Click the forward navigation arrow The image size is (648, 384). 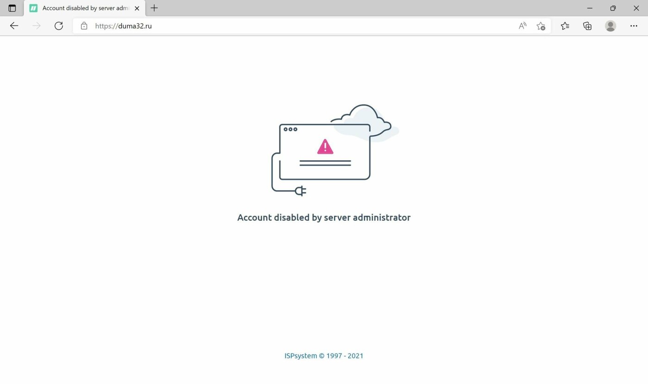tap(37, 26)
